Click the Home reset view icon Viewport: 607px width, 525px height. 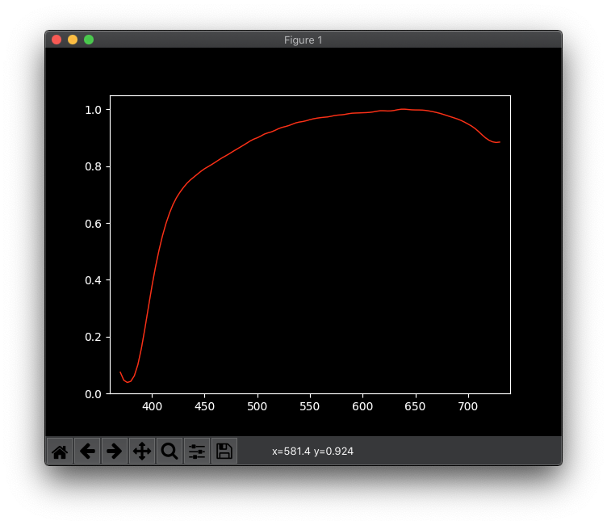click(x=60, y=451)
